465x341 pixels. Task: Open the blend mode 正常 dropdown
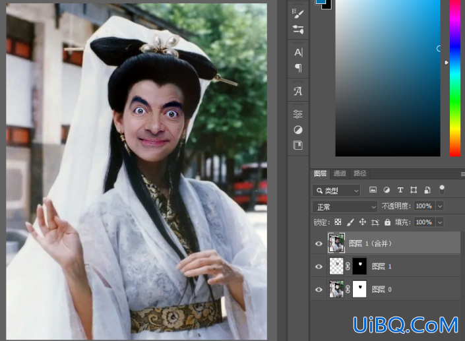click(x=345, y=206)
